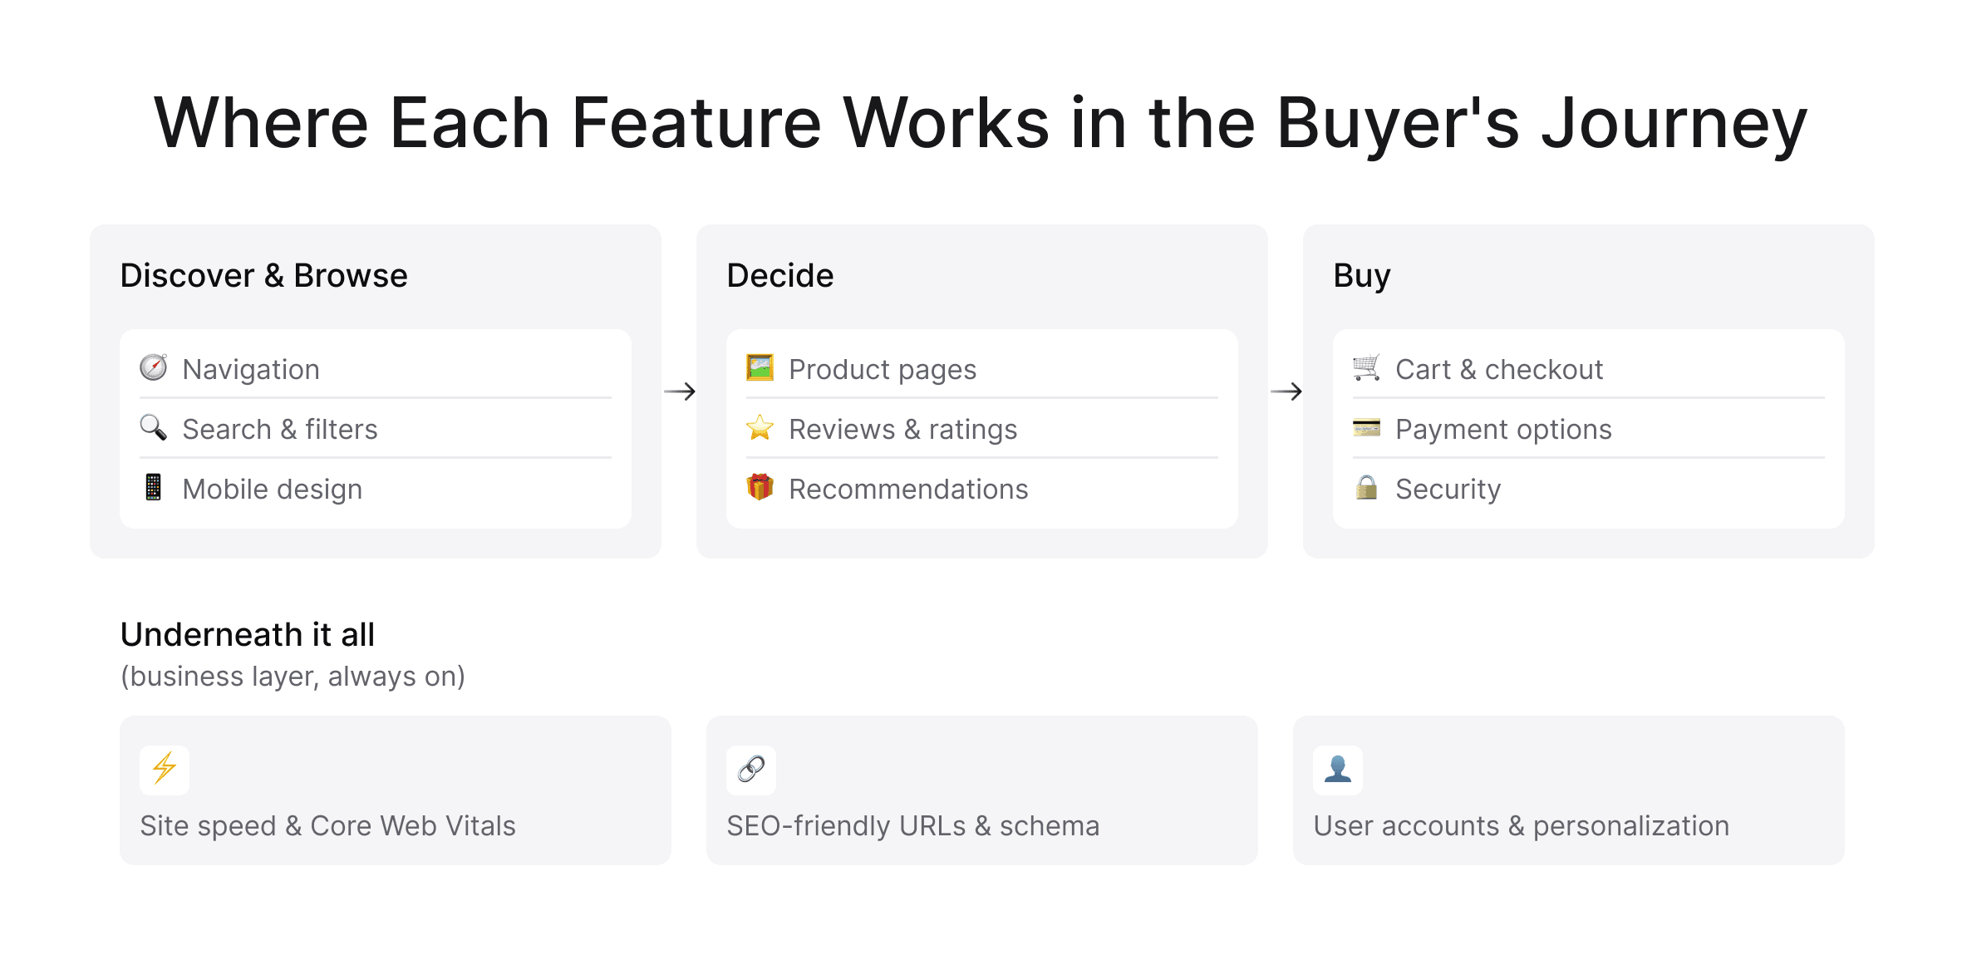Click the Discover & Browse heading
This screenshot has height=955, width=1962.
point(264,275)
